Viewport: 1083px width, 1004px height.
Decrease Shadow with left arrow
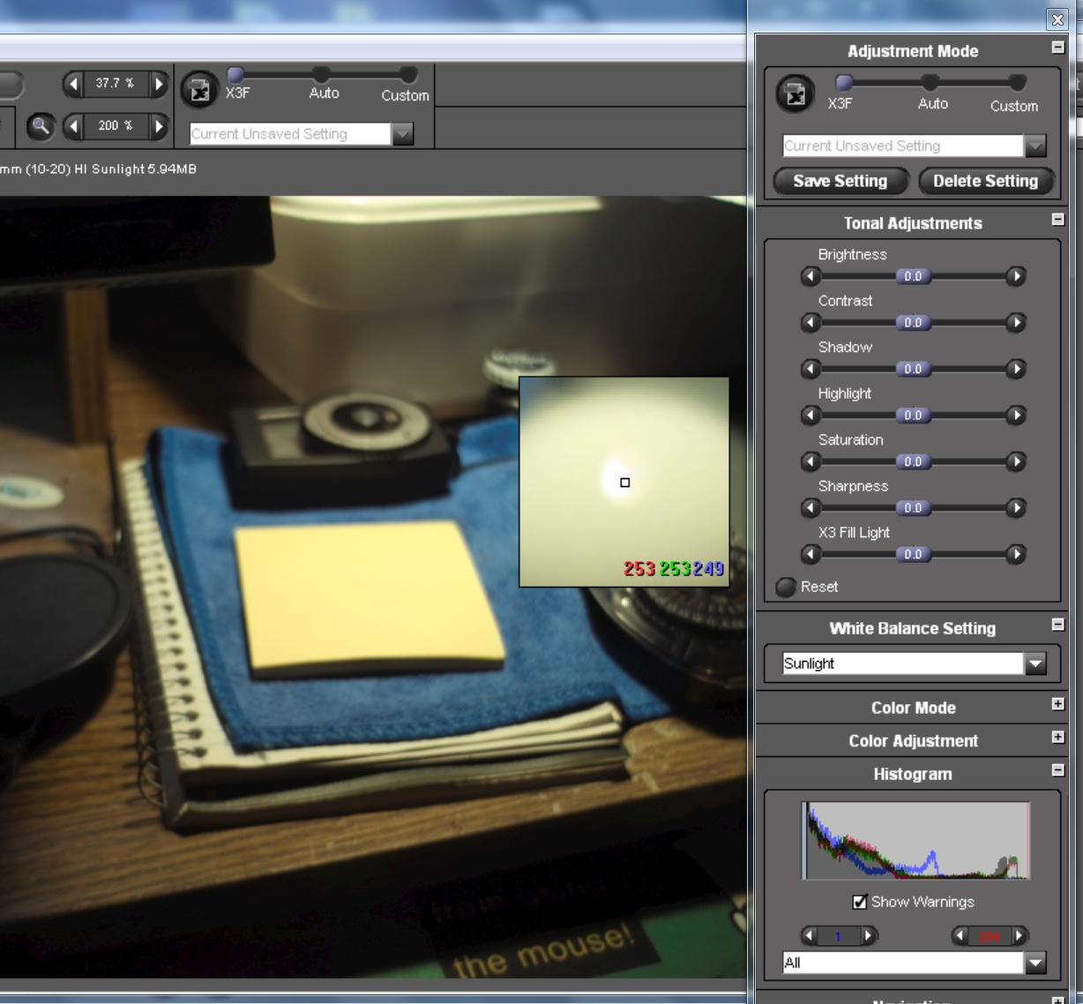point(810,369)
